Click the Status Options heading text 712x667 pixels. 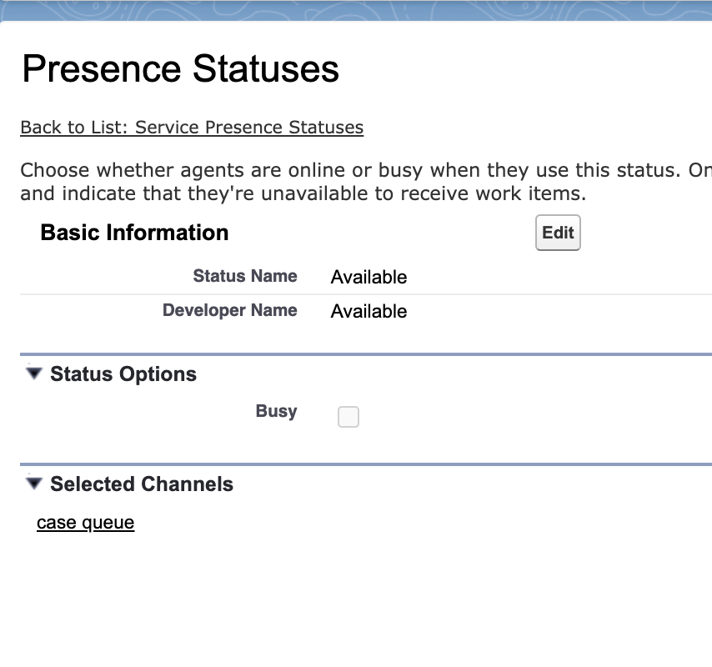click(x=123, y=374)
